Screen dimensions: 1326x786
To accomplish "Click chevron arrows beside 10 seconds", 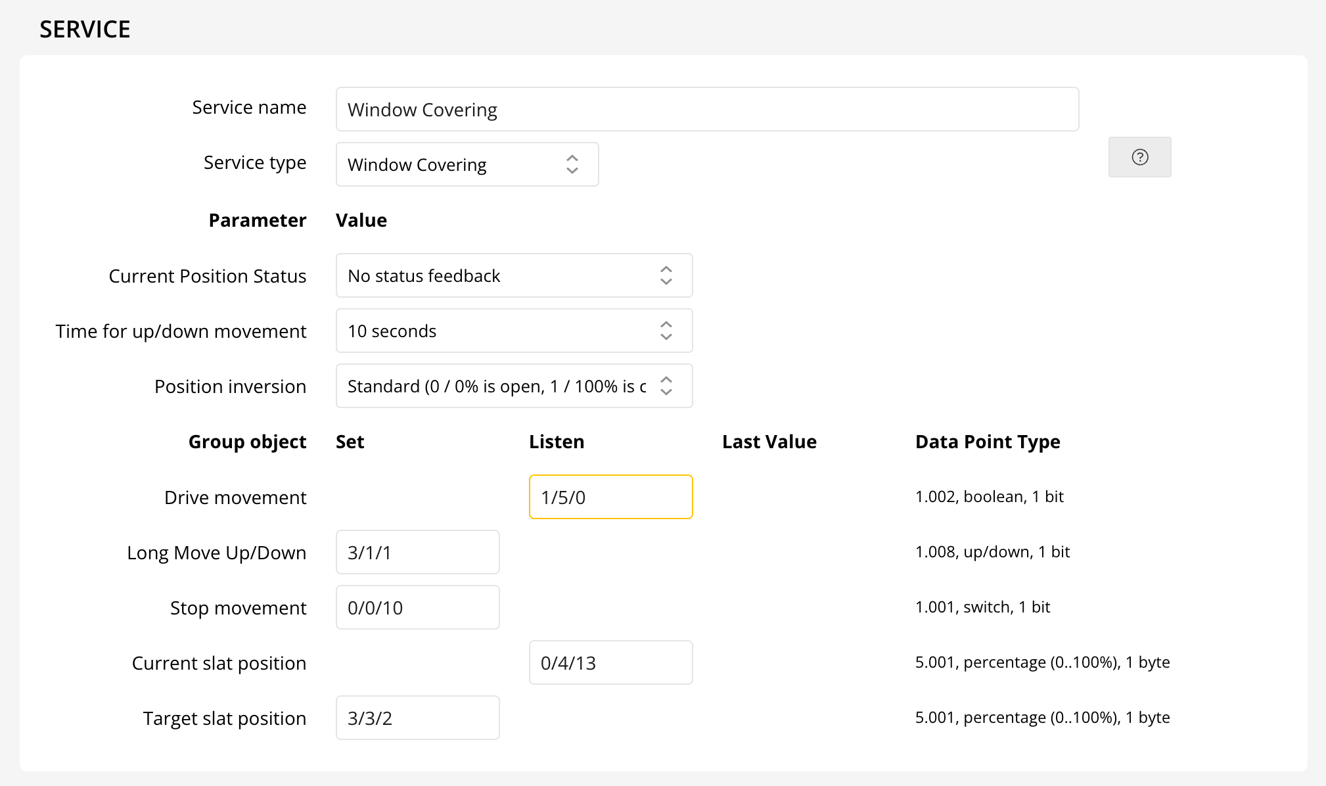I will click(x=666, y=331).
